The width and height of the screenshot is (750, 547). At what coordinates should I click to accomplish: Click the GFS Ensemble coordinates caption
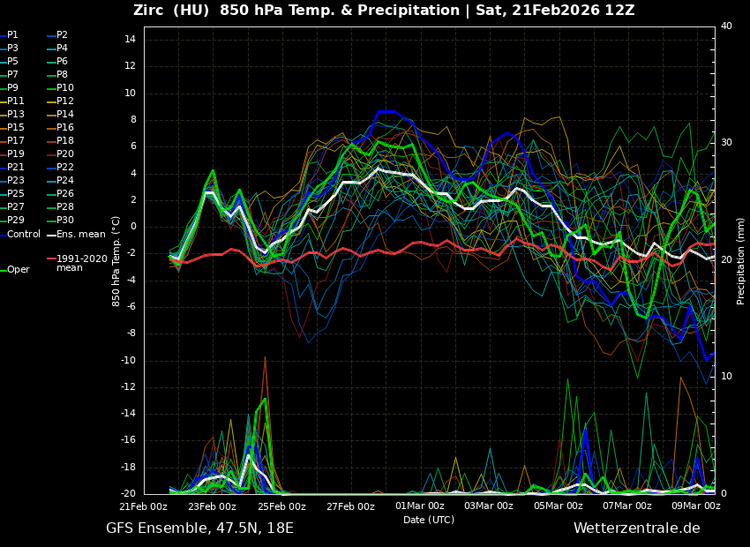pos(199,528)
